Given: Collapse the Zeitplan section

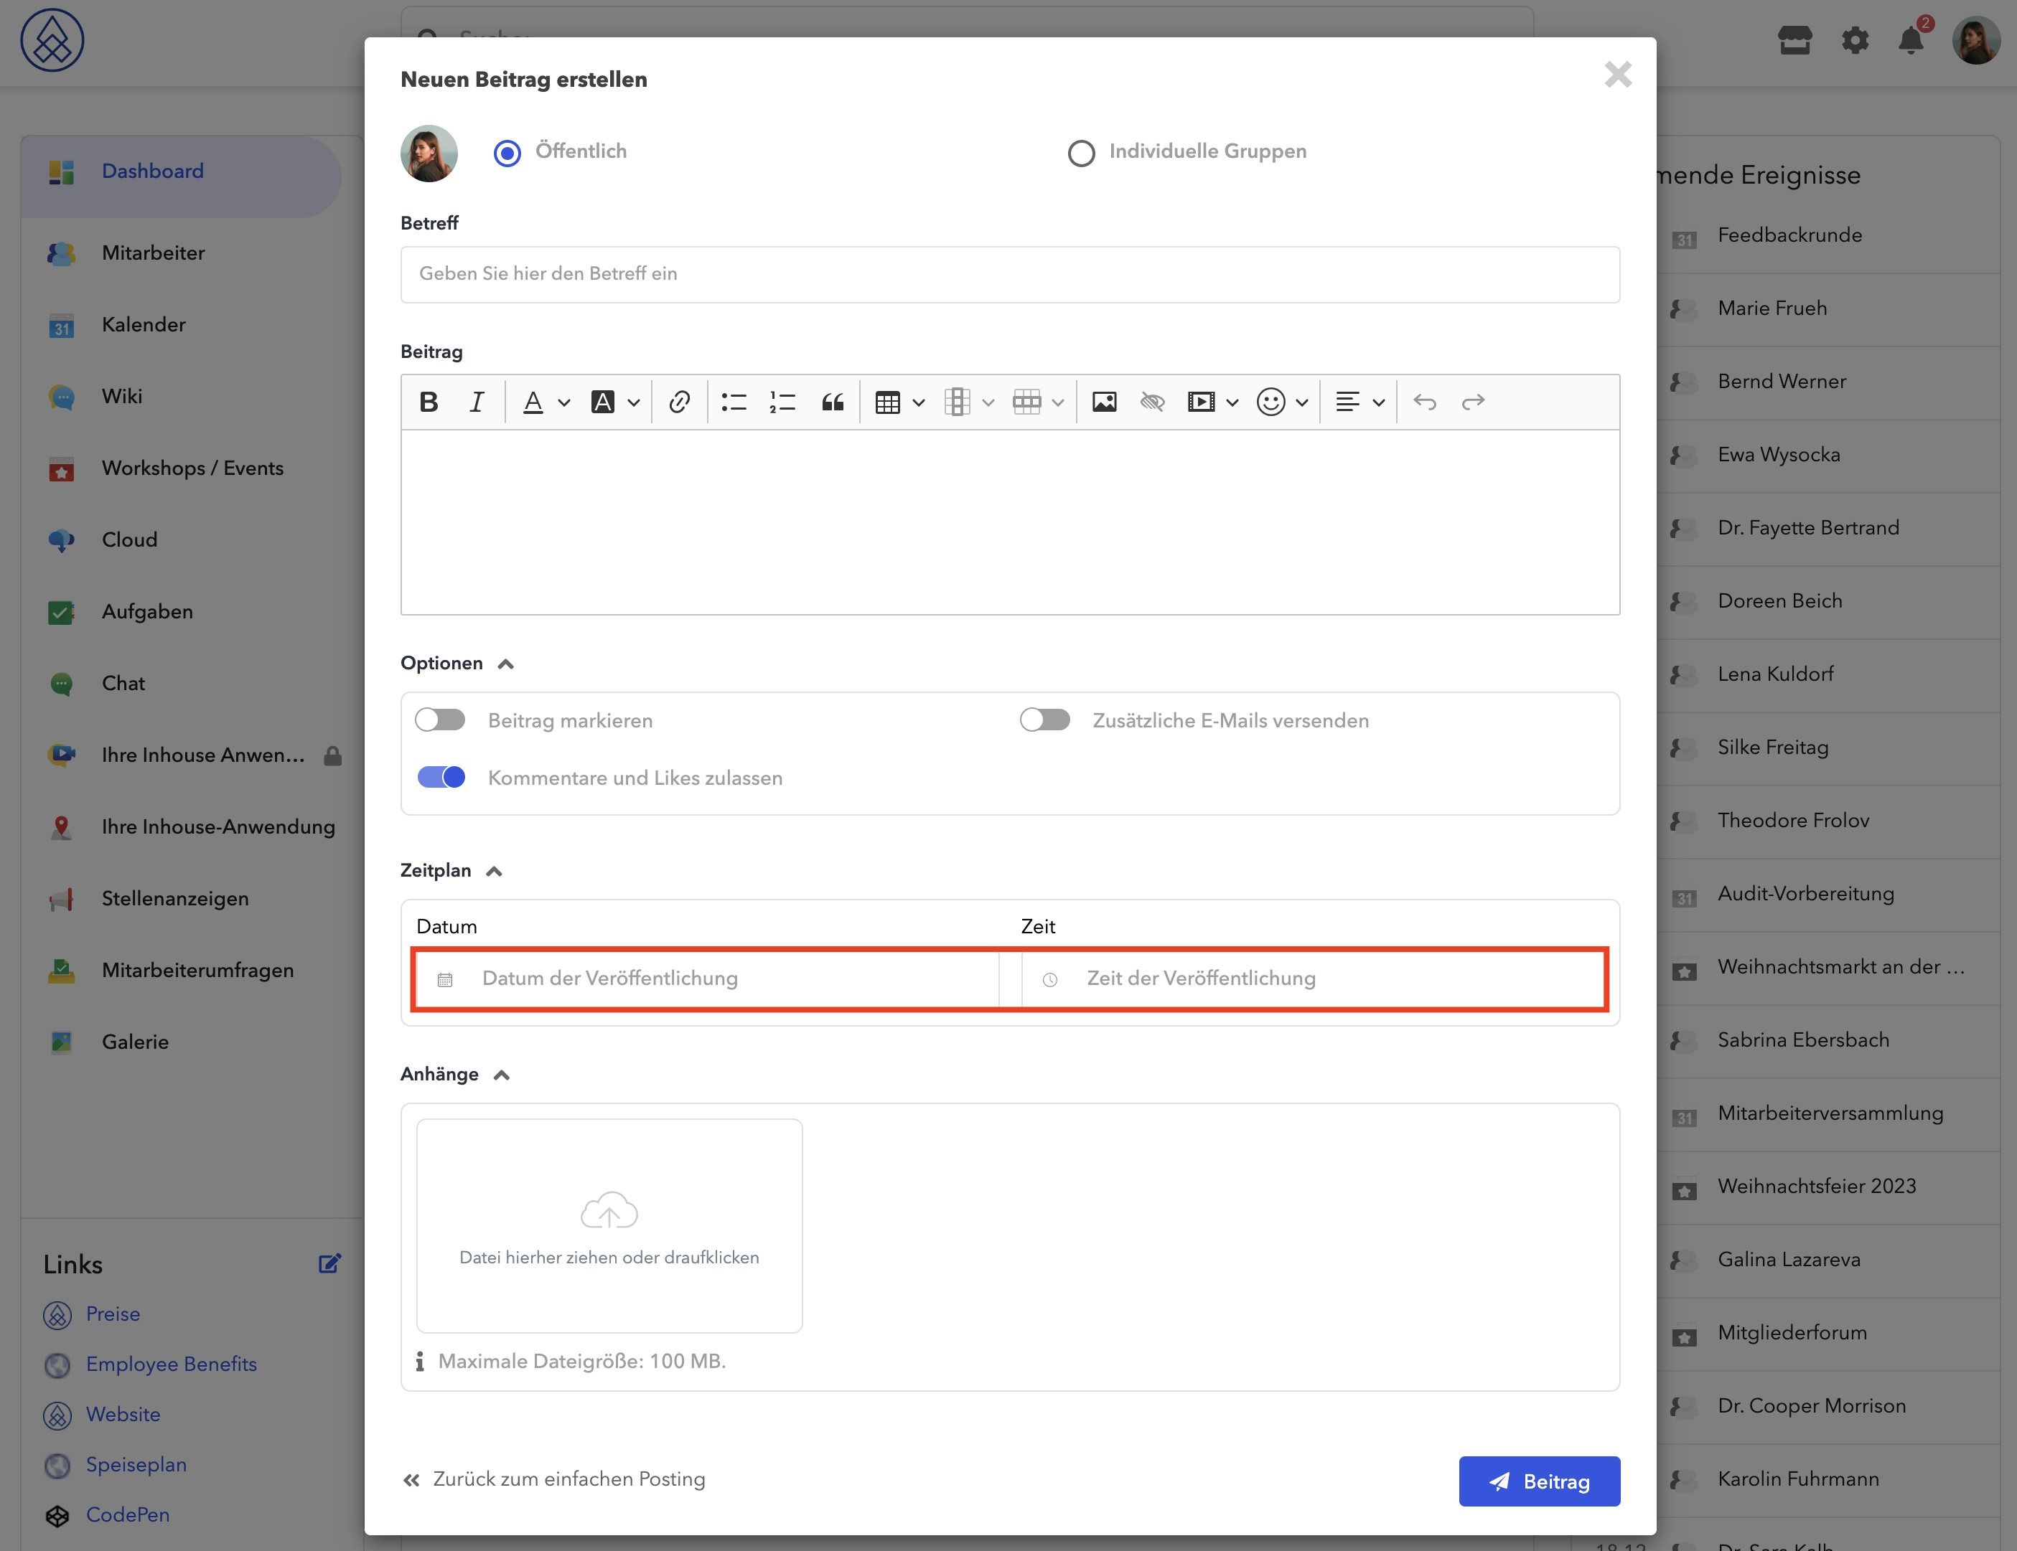Looking at the screenshot, I should [x=494, y=871].
